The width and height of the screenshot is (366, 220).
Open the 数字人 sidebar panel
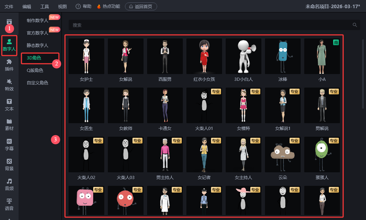click(9, 45)
